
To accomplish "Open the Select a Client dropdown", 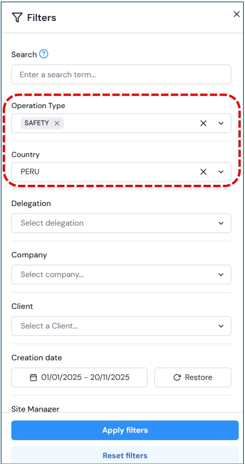I will point(121,326).
